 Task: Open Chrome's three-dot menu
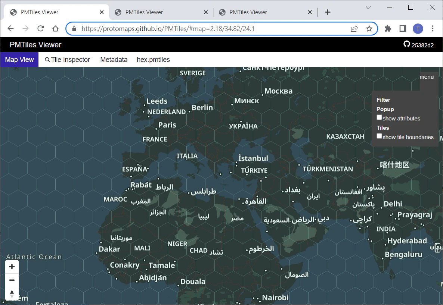433,28
